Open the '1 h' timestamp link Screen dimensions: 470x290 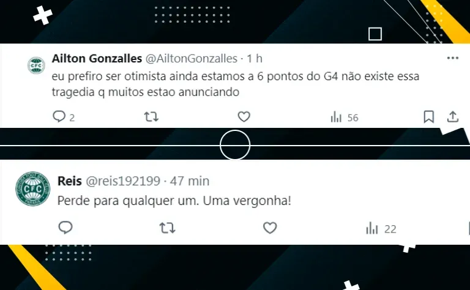(255, 59)
